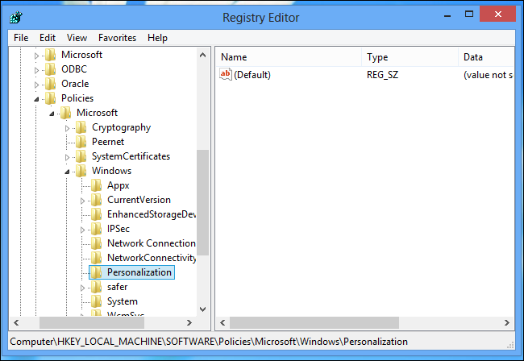
Task: Click the Oracle folder icon
Action: (x=51, y=84)
